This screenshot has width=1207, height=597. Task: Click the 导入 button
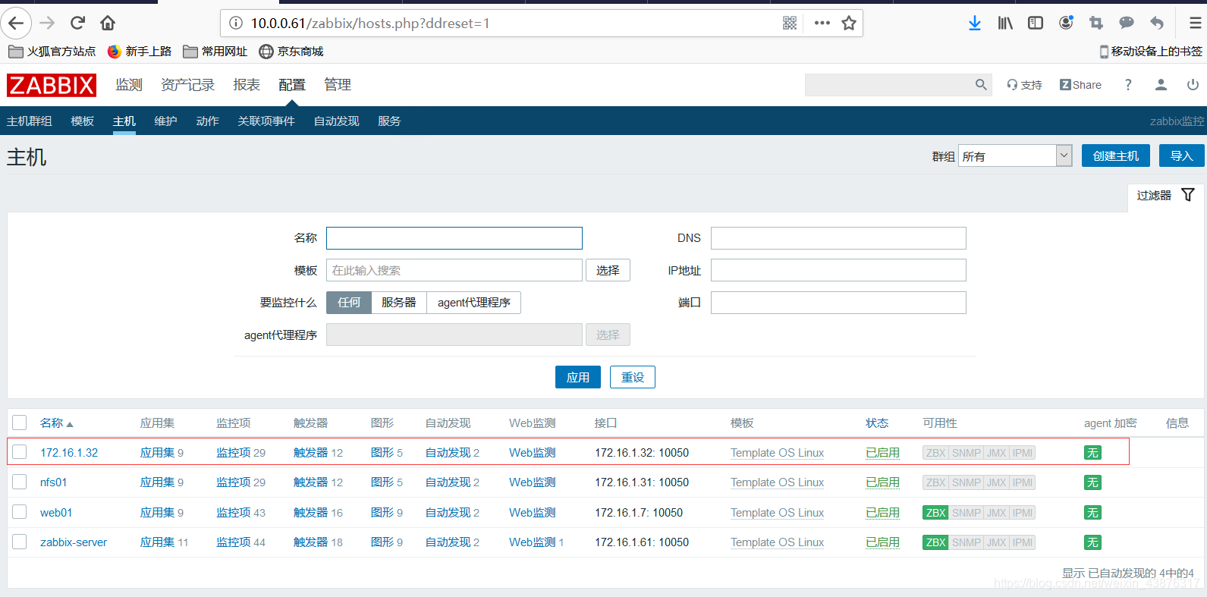tap(1181, 156)
